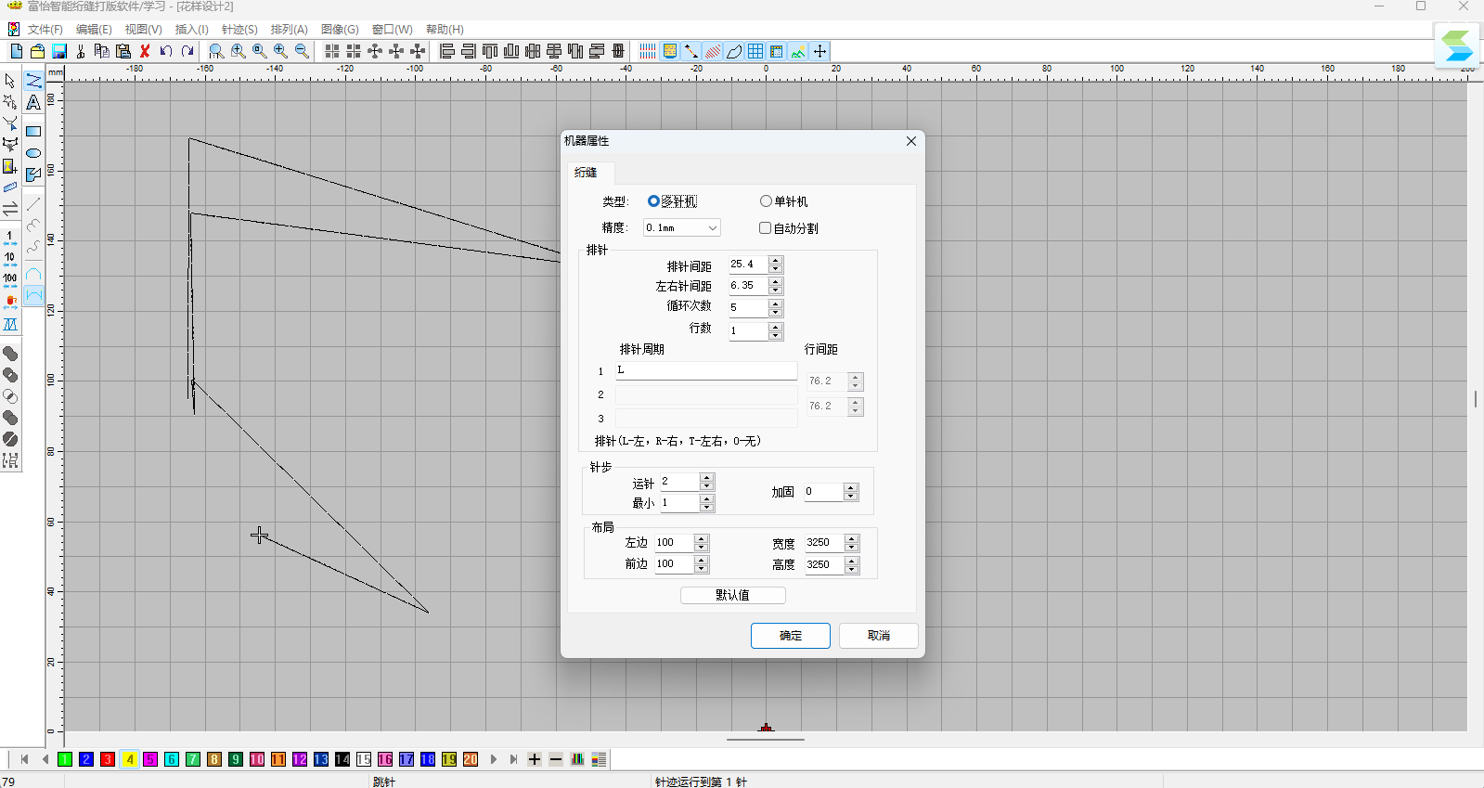The height and width of the screenshot is (788, 1484).
Task: Click the stitch length 100 tool
Action: pos(10,280)
